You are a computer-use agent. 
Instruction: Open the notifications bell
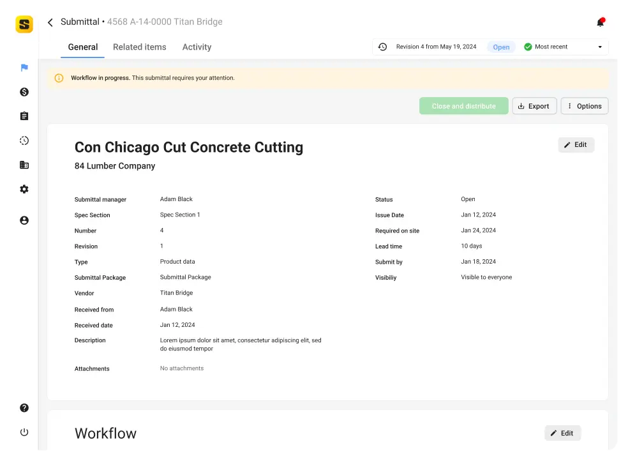coord(600,22)
